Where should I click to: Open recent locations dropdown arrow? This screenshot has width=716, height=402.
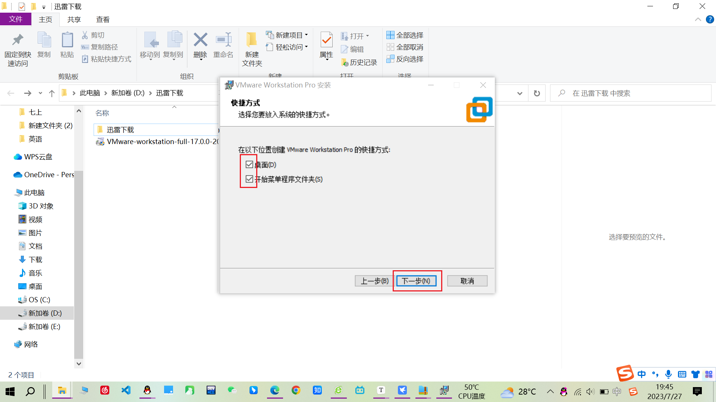(x=40, y=93)
